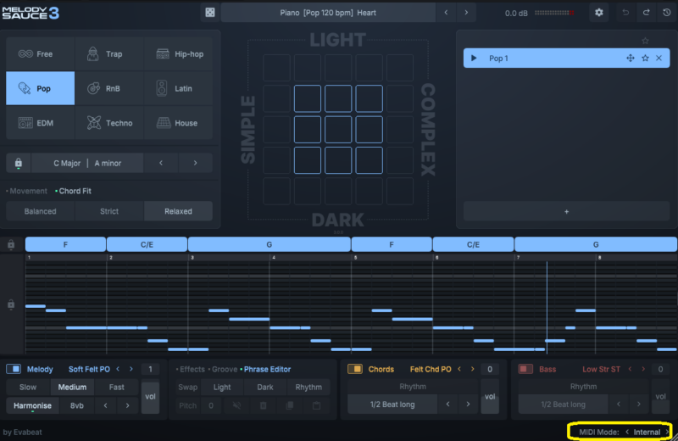678x441 pixels.
Task: Go to the next preset after Heart
Action: click(467, 13)
